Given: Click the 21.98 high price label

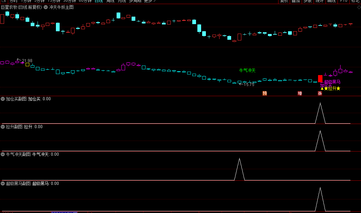Looking at the screenshot, I should (27, 61).
